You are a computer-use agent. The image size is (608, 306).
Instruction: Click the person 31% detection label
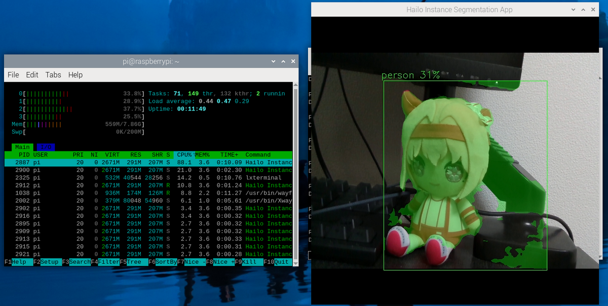[410, 75]
